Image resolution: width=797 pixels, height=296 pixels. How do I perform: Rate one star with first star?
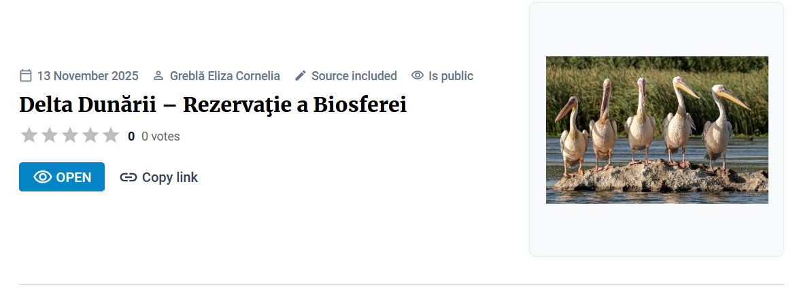tap(29, 136)
